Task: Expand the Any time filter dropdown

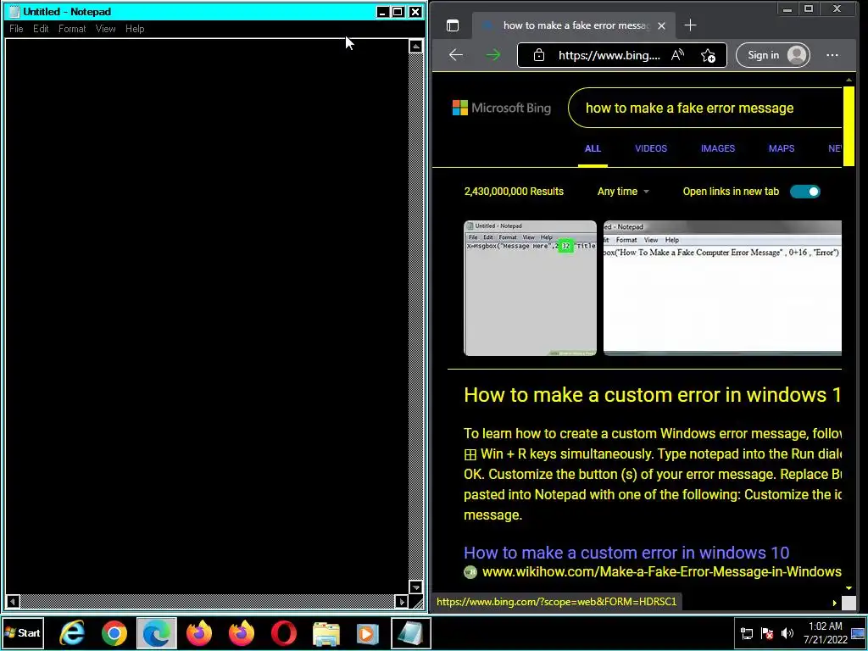Action: [x=623, y=192]
